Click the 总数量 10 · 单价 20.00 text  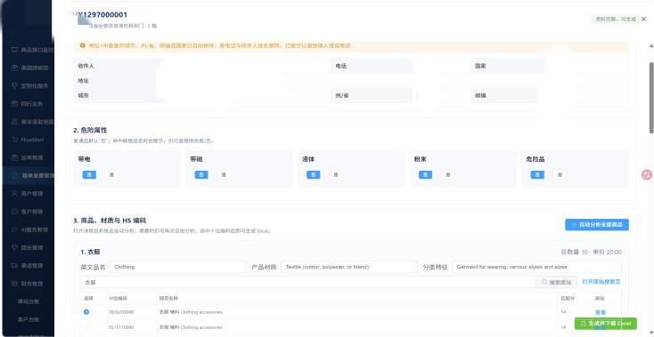592,253
